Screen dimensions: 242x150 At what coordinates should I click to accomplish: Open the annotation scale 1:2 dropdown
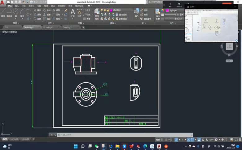[x=211, y=140]
